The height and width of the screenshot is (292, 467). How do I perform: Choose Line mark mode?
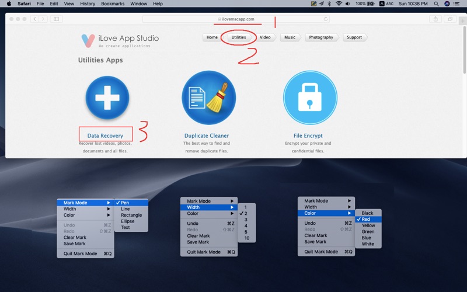pos(131,209)
